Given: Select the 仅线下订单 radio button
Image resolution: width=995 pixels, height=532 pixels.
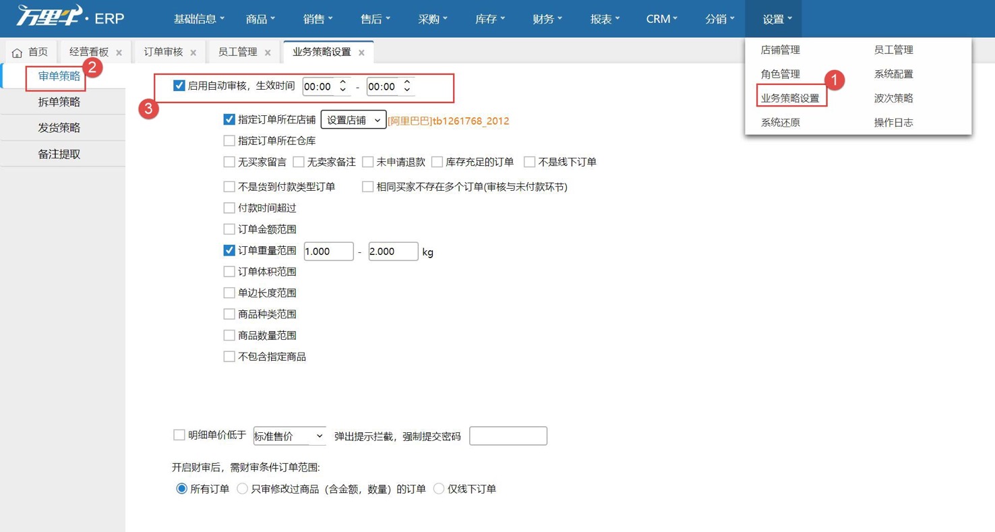Looking at the screenshot, I should tap(439, 489).
